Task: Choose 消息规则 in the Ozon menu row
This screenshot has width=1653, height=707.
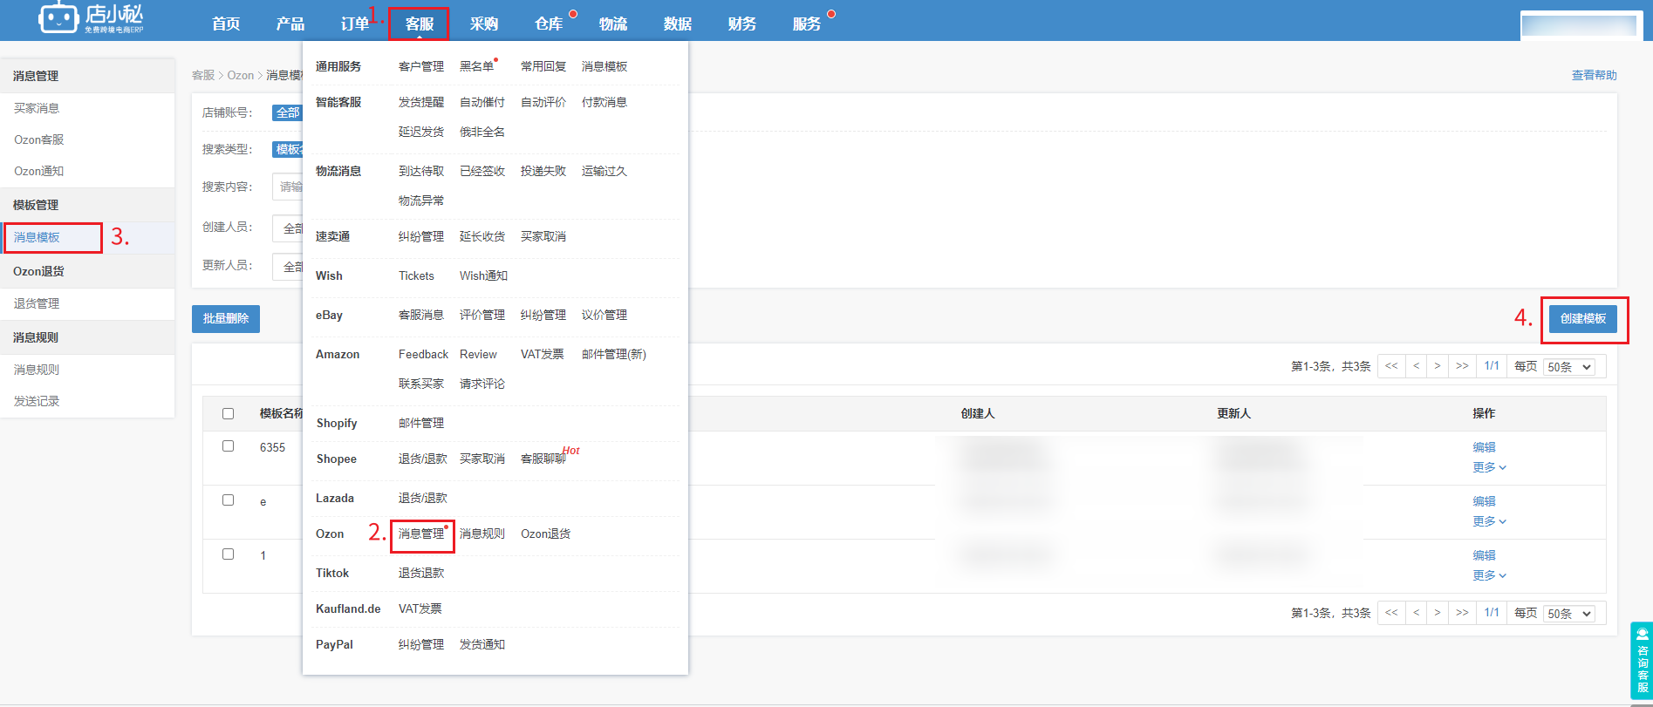Action: (482, 534)
